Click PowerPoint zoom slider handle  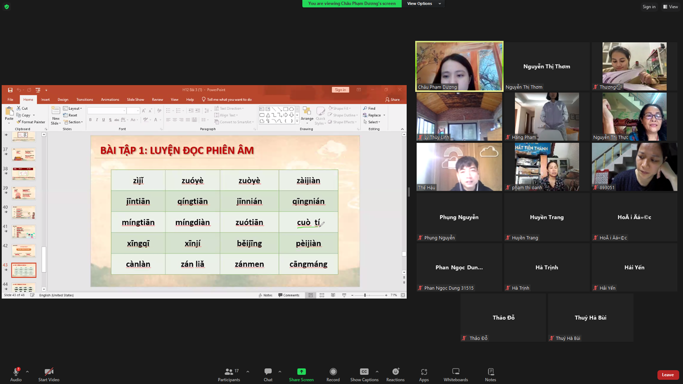[365, 295]
